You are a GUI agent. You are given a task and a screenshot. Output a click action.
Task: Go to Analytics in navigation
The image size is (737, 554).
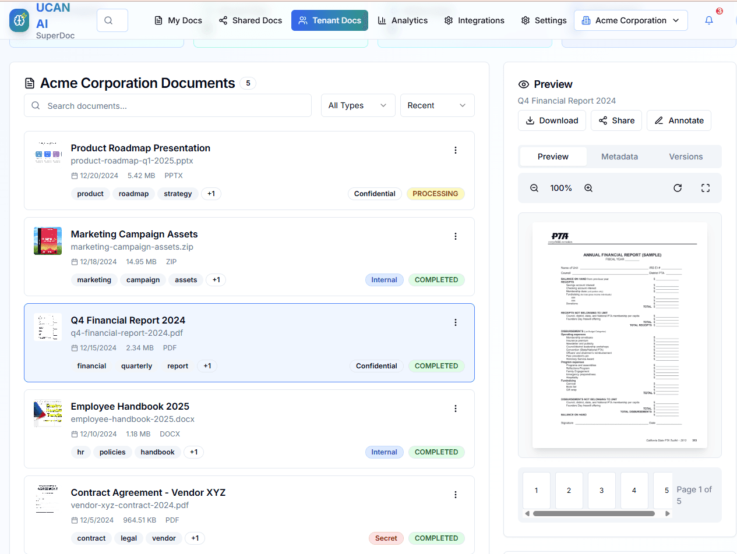coord(403,20)
